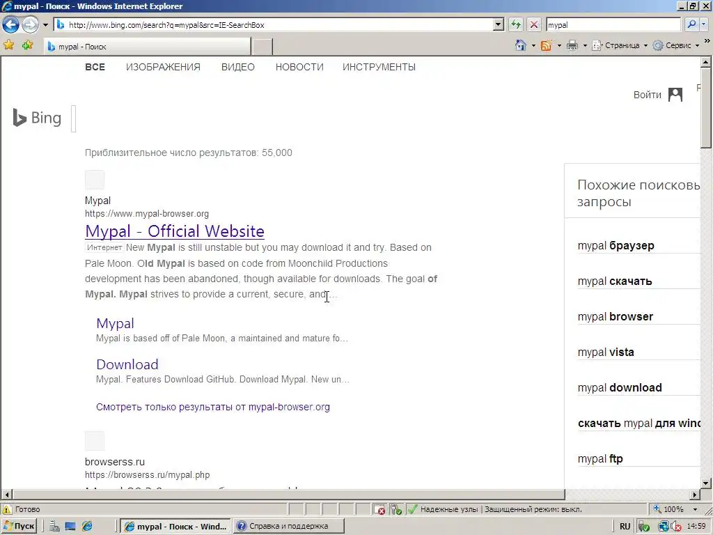The width and height of the screenshot is (713, 535).
Task: Switch to ИЗОБРАЖЕНИЯ results tab
Action: pyautogui.click(x=163, y=67)
